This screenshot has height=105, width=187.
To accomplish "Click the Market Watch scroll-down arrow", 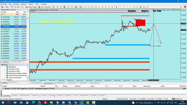I will click(x=28, y=60).
